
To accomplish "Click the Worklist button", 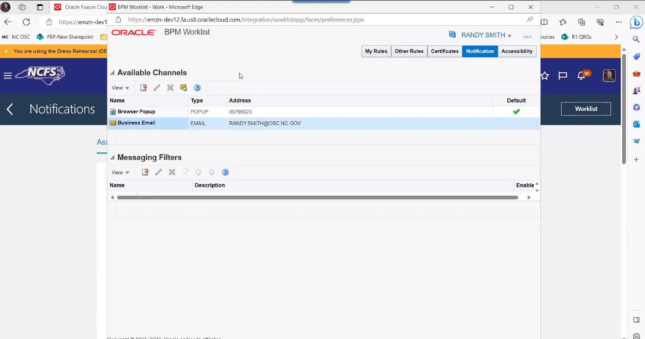I will pos(586,109).
